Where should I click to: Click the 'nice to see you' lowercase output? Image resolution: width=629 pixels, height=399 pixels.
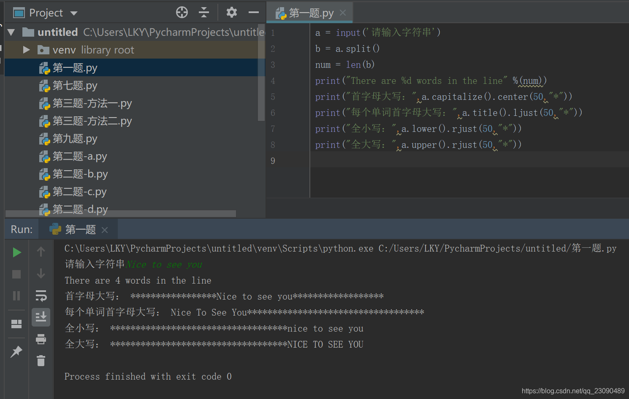click(325, 329)
